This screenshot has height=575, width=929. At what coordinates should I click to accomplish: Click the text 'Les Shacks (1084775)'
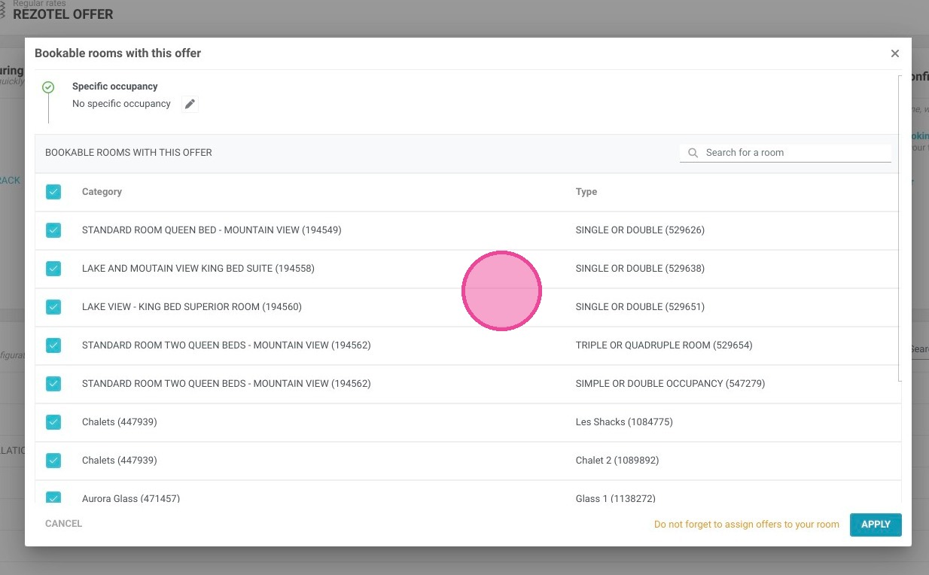(624, 422)
